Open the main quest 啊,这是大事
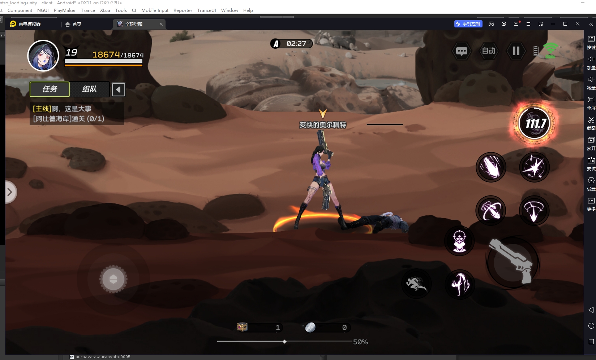Viewport: 596px width, 360px height. coord(77,114)
